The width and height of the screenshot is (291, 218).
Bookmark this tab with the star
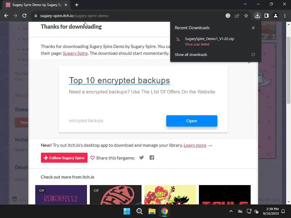[246, 16]
